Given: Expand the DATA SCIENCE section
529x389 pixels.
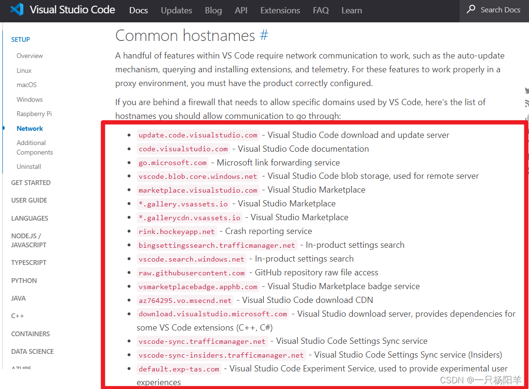Looking at the screenshot, I should point(32,351).
